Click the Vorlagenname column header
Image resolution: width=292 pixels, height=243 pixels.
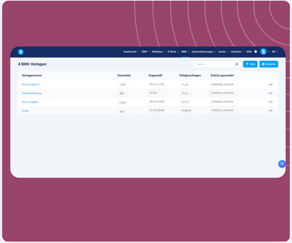(x=32, y=75)
